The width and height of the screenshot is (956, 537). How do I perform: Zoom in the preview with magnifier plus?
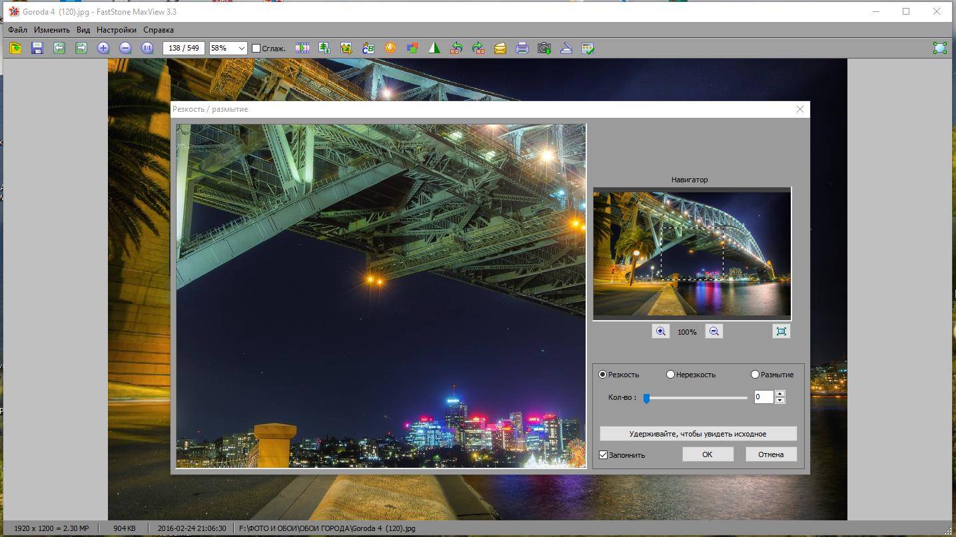pos(661,331)
